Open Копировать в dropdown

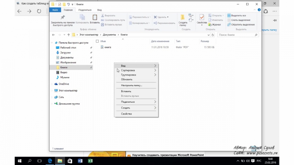(x=139, y=23)
